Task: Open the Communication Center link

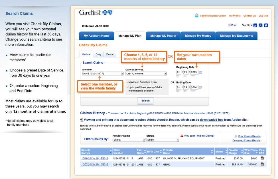Action: (x=213, y=16)
